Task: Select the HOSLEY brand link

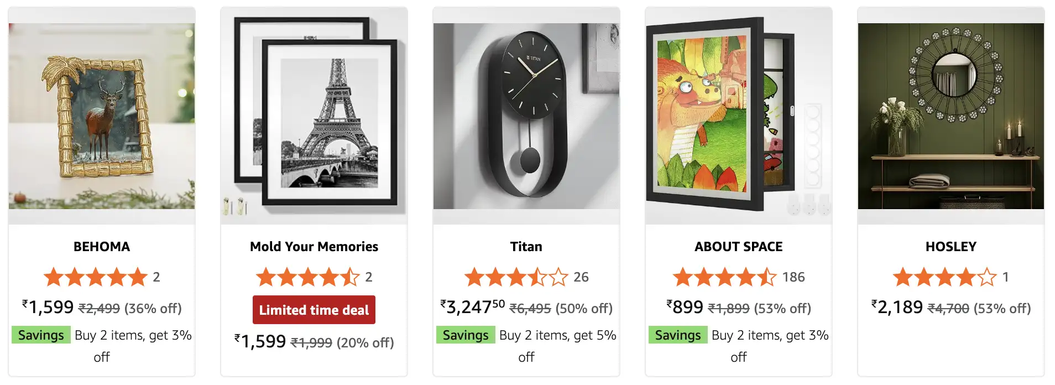Action: (x=950, y=247)
